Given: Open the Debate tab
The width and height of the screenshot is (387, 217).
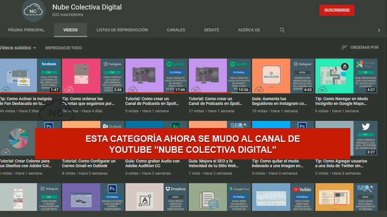Looking at the screenshot, I should [211, 30].
